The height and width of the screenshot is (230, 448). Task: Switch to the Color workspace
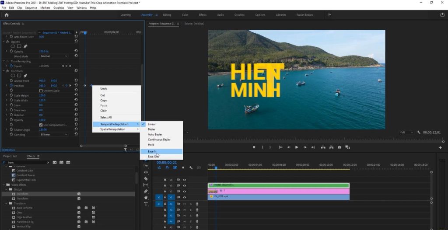(x=185, y=15)
